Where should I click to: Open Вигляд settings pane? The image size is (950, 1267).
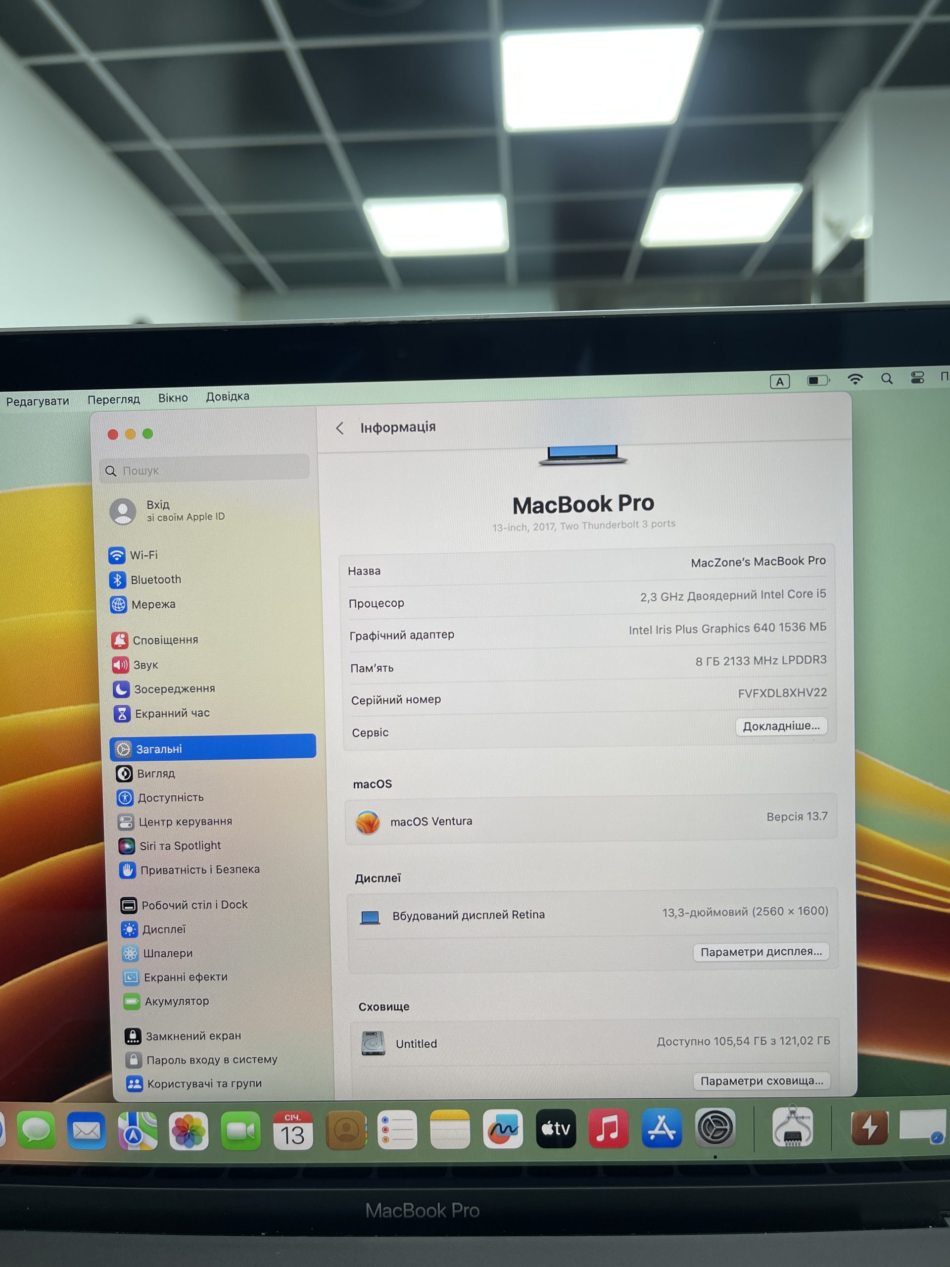[145, 773]
